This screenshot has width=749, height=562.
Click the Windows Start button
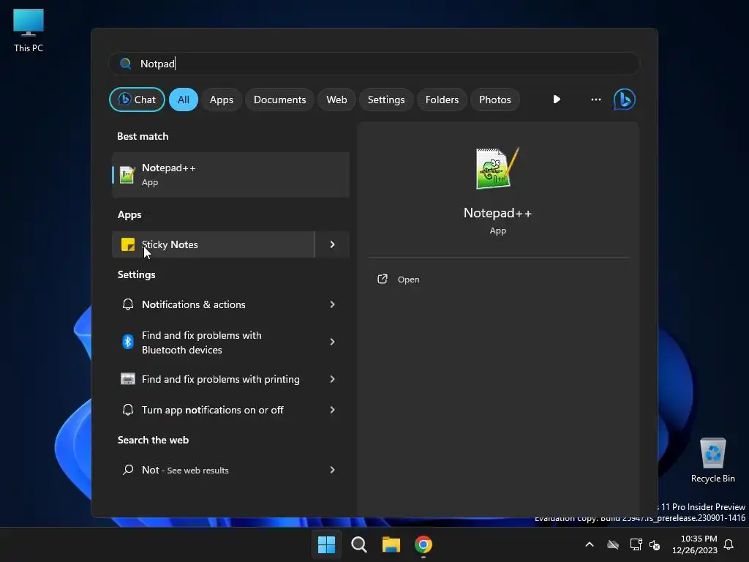pyautogui.click(x=327, y=544)
